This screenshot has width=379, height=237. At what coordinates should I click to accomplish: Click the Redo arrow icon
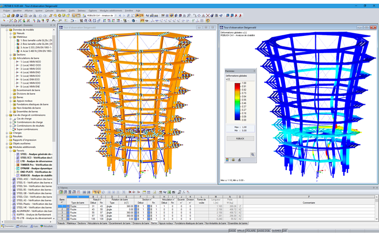[45, 15]
